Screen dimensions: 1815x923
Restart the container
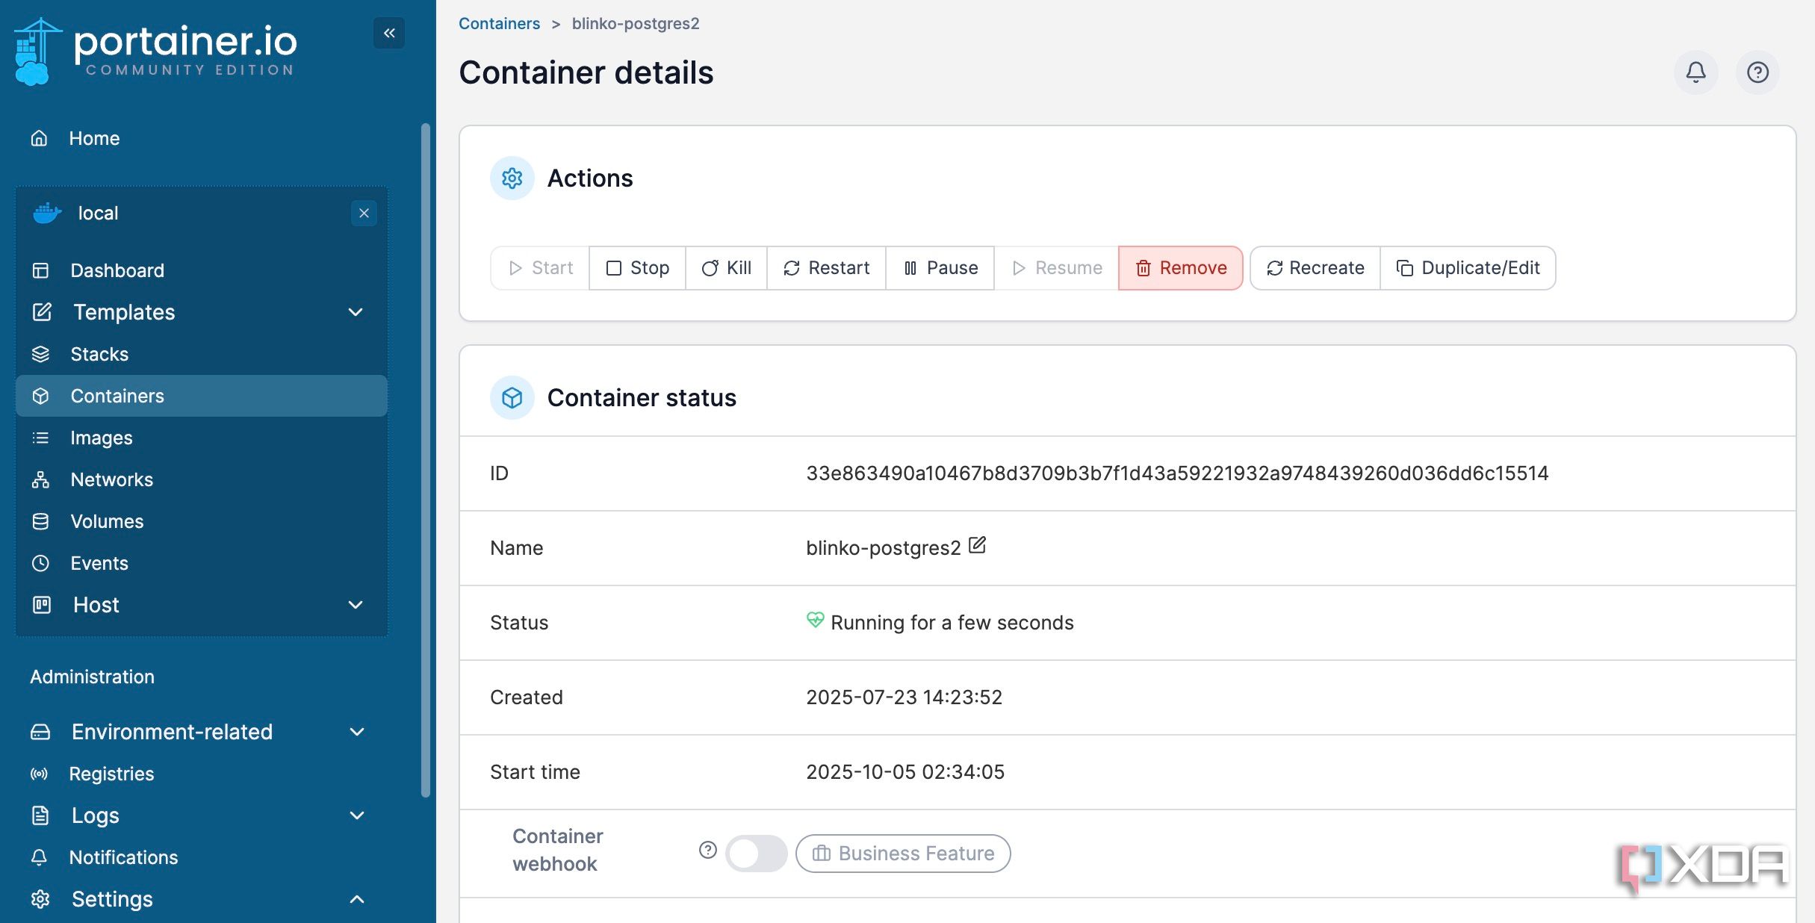[826, 267]
